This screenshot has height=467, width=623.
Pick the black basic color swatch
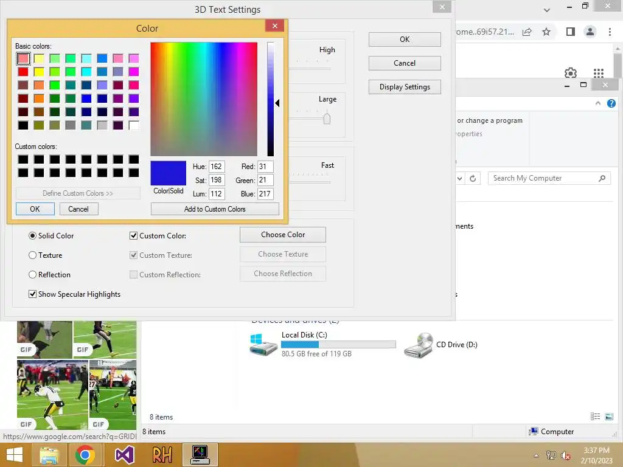[x=23, y=125]
